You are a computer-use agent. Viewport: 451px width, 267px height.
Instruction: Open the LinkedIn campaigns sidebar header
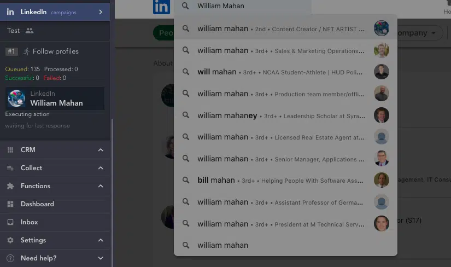click(x=55, y=12)
